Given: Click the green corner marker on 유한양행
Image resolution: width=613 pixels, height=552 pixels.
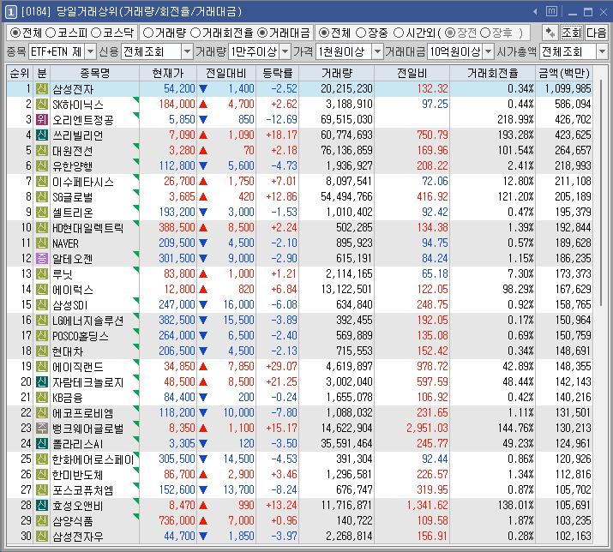Looking at the screenshot, I should (136, 161).
